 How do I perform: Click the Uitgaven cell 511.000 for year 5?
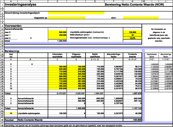click(x=76, y=76)
